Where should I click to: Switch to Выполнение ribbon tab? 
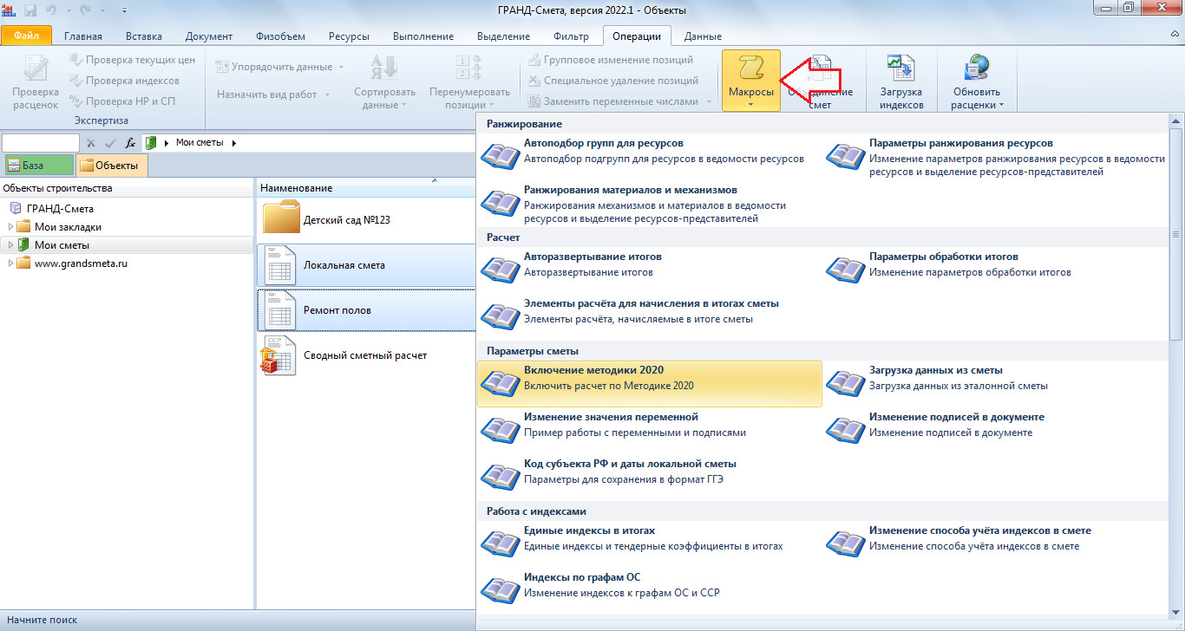pos(423,36)
